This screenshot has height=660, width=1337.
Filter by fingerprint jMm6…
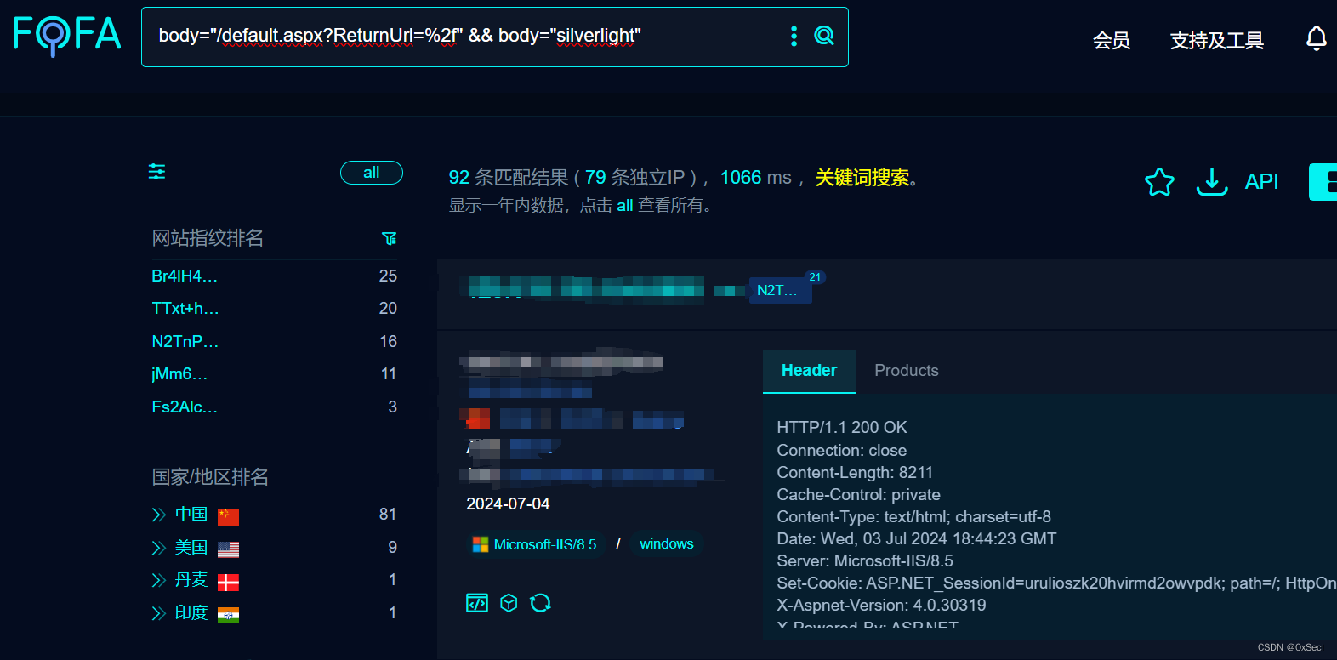pos(179,374)
